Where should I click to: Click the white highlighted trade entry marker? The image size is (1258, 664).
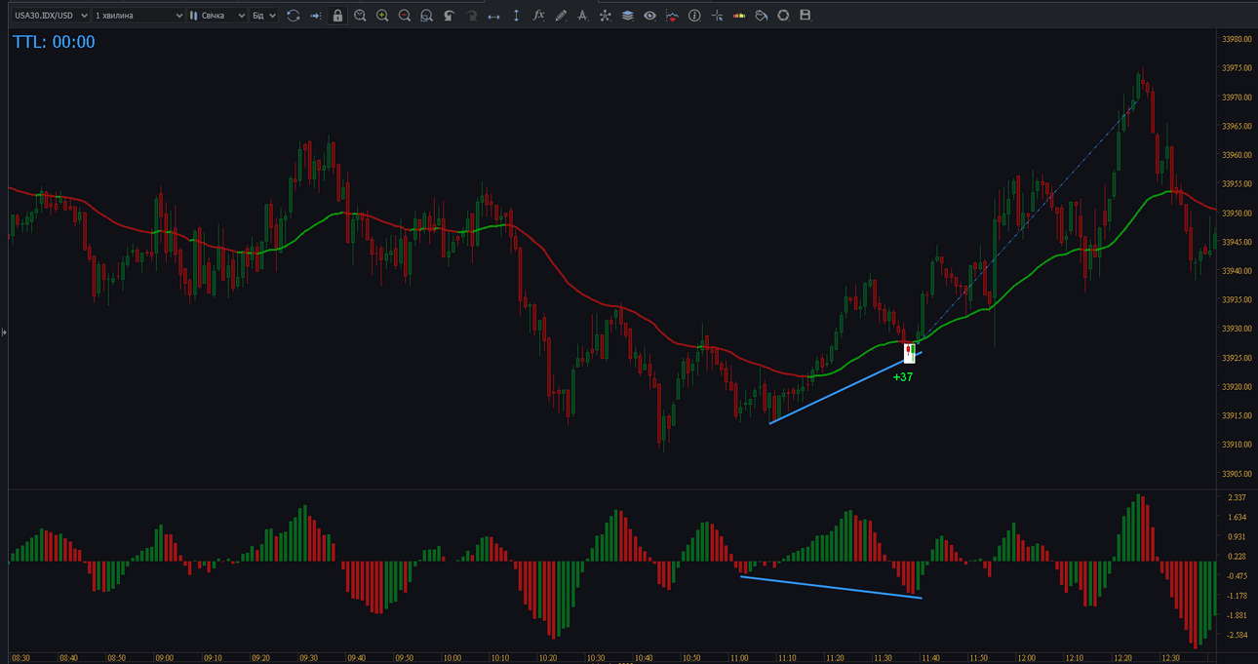click(x=909, y=352)
